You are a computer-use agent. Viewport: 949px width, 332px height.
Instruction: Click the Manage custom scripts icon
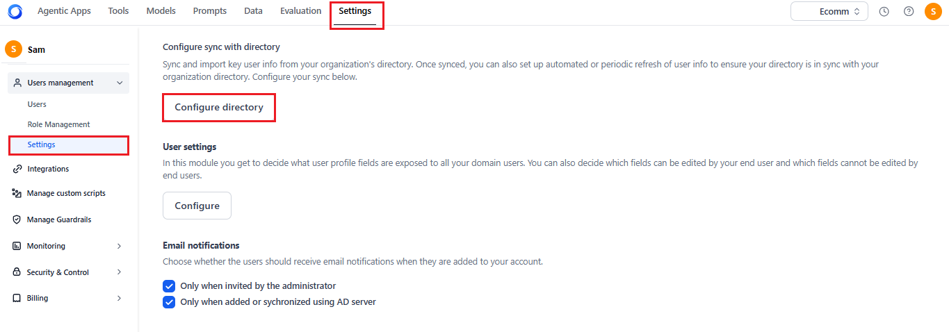[17, 193]
